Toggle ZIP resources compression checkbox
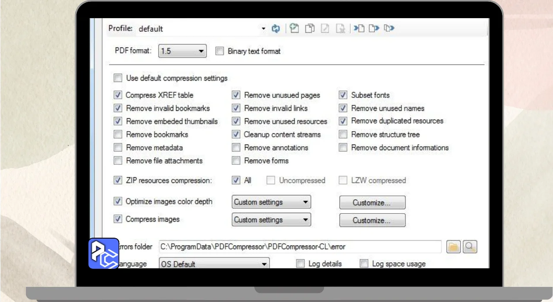The width and height of the screenshot is (553, 302). click(x=118, y=180)
